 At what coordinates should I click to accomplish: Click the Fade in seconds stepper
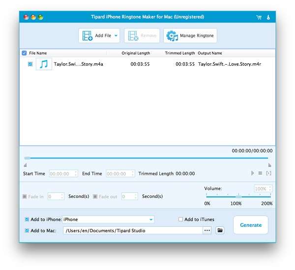[62, 196]
